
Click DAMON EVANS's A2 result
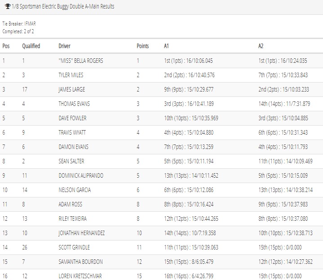coord(283,147)
